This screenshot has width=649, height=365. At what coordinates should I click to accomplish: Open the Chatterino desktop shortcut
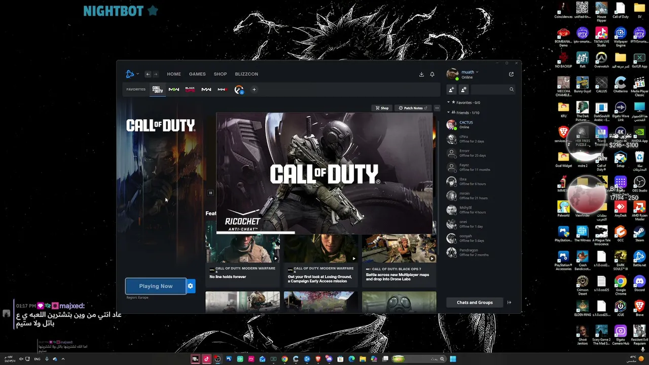point(621,85)
